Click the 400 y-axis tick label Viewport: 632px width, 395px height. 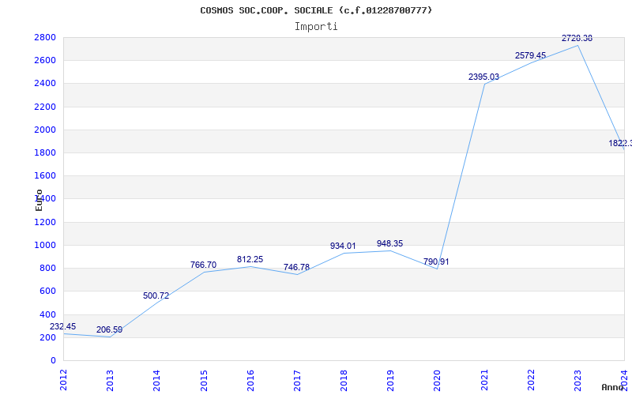47,314
